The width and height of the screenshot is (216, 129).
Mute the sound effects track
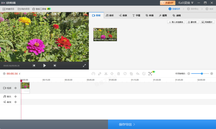tap(15, 102)
